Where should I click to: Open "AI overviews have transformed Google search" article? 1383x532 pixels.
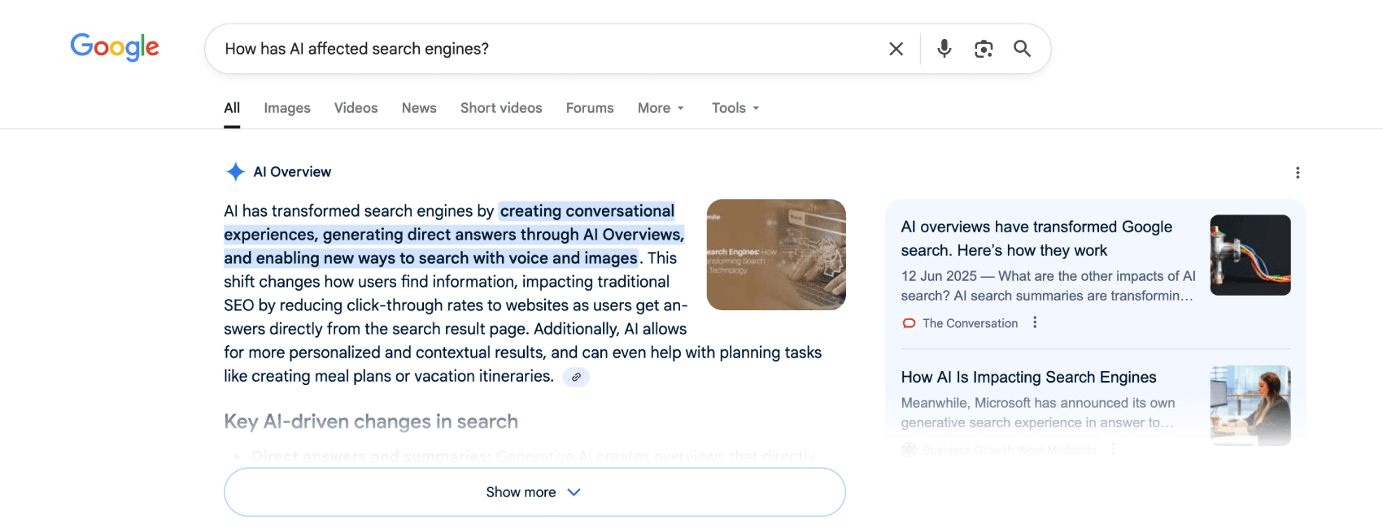1036,238
